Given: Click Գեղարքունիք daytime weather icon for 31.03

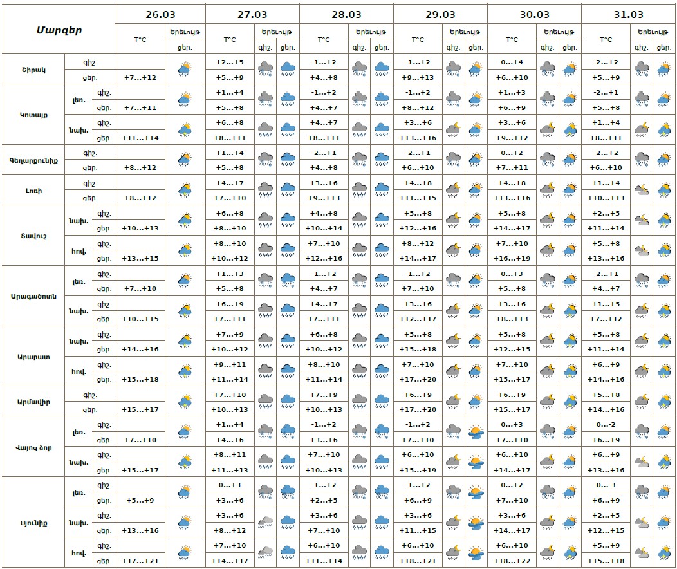Looking at the screenshot, I should click(x=663, y=159).
